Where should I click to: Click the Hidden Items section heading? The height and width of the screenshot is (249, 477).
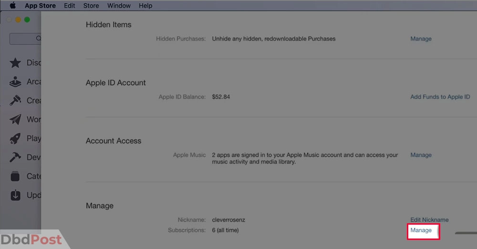point(109,25)
